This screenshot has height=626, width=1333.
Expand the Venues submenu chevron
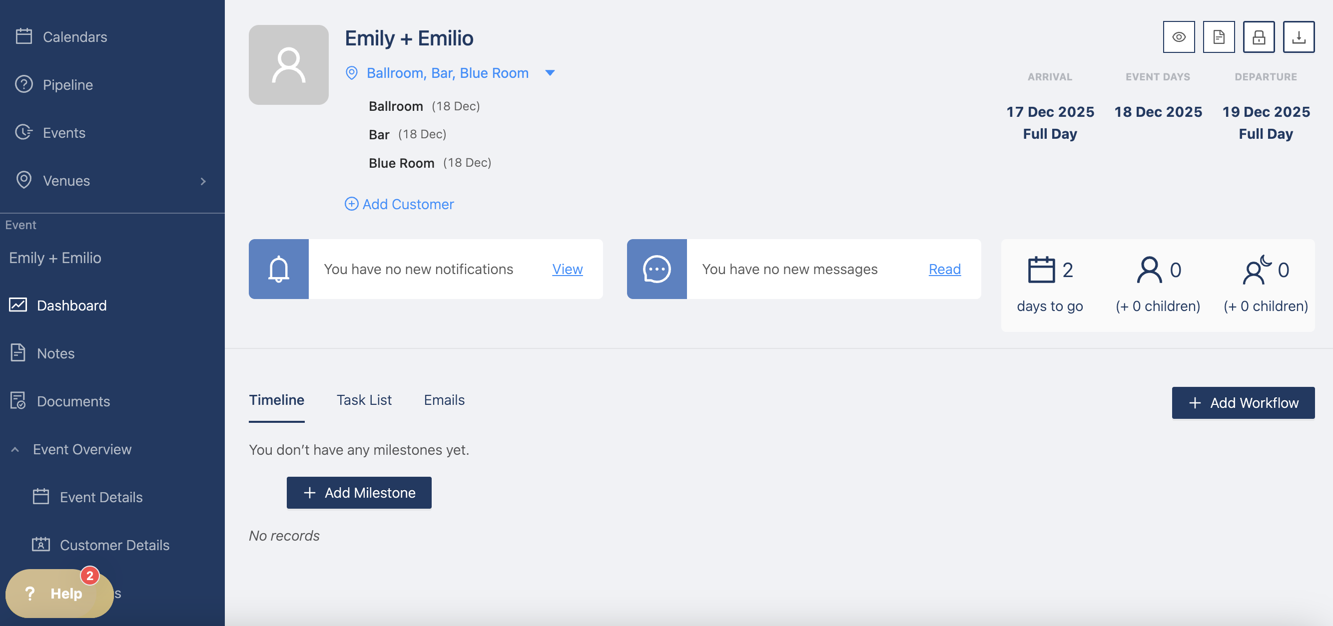tap(203, 181)
